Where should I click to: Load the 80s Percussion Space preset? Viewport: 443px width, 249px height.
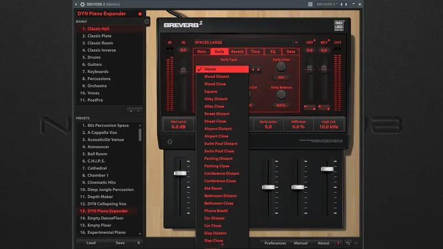(x=107, y=126)
